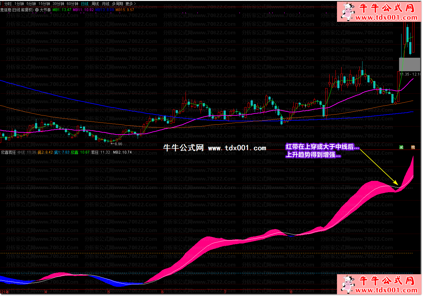Screen dimensions: 423x296
Task: Open the 多周期 multi-period view
Action: [117, 4]
